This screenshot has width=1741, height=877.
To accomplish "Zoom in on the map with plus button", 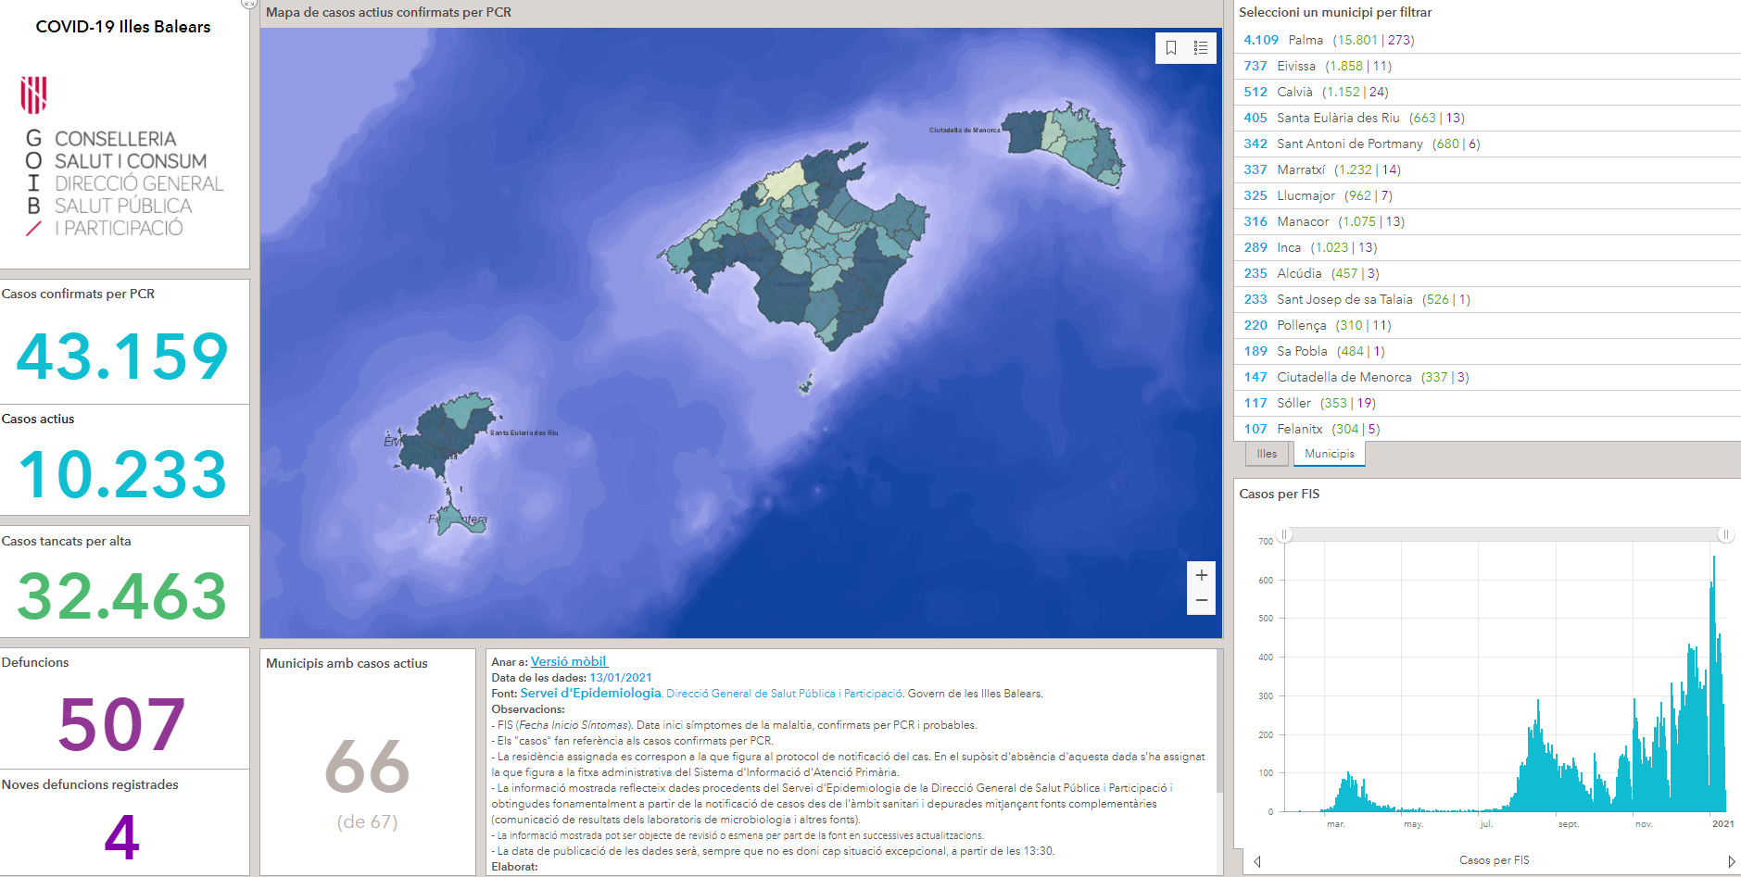I will coord(1201,575).
